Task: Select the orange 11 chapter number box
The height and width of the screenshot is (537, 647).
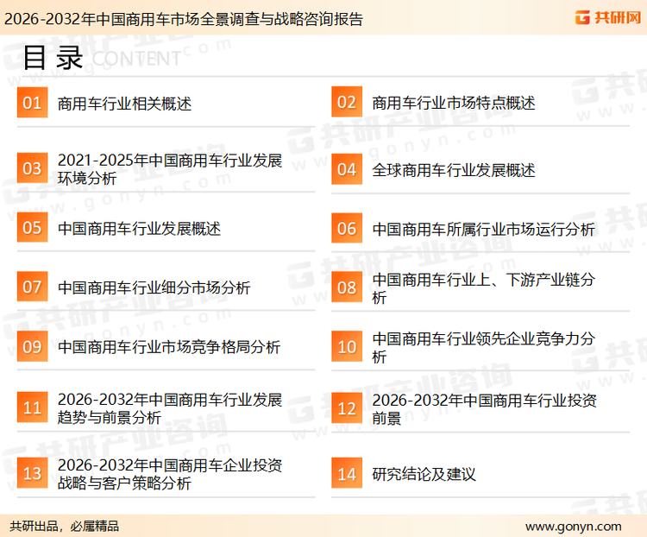Action: [x=32, y=407]
